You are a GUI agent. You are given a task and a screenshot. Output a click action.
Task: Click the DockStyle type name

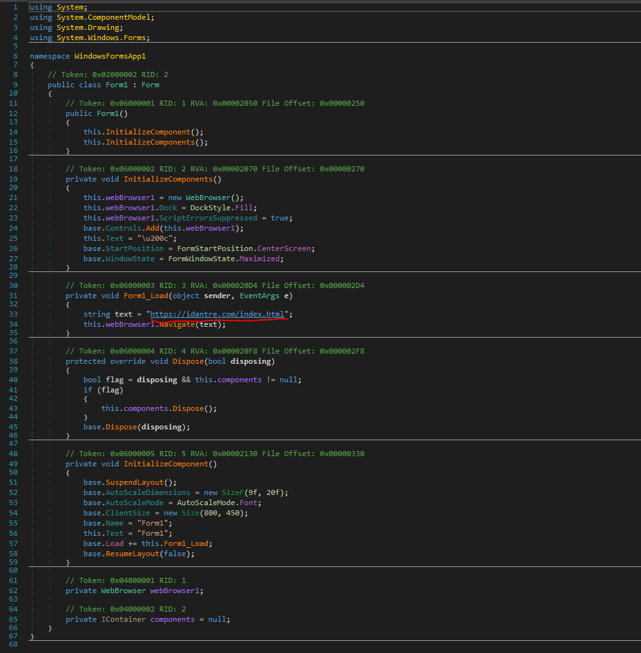pos(210,208)
